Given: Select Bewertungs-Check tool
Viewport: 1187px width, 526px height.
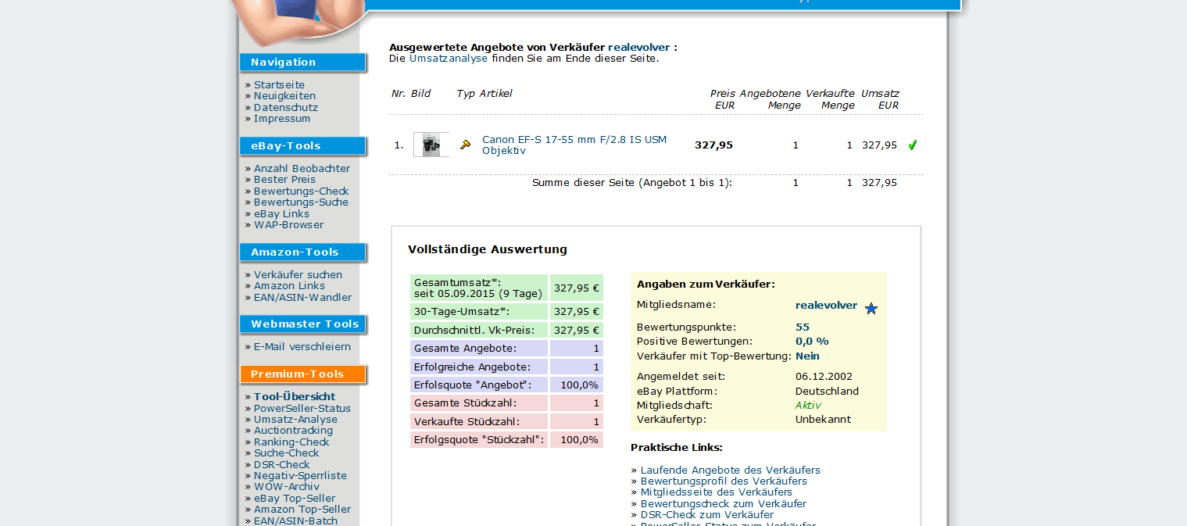Looking at the screenshot, I should pyautogui.click(x=301, y=191).
